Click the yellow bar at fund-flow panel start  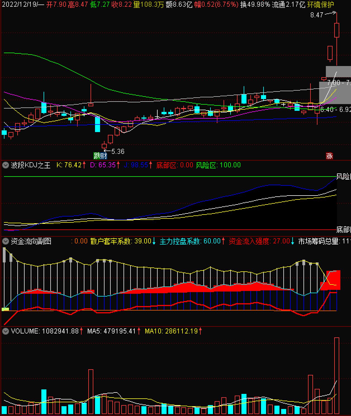[x=5, y=309]
